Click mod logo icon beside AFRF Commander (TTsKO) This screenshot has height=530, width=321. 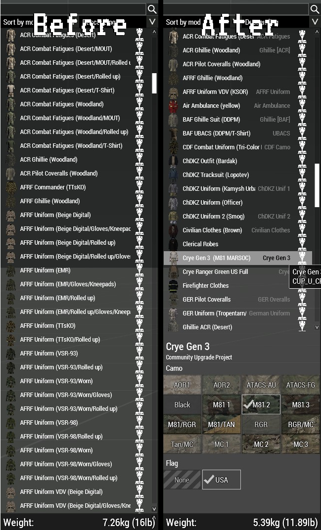[139, 187]
